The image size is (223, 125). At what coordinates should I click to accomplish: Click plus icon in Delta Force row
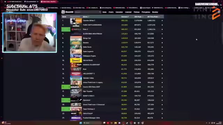coord(162,47)
